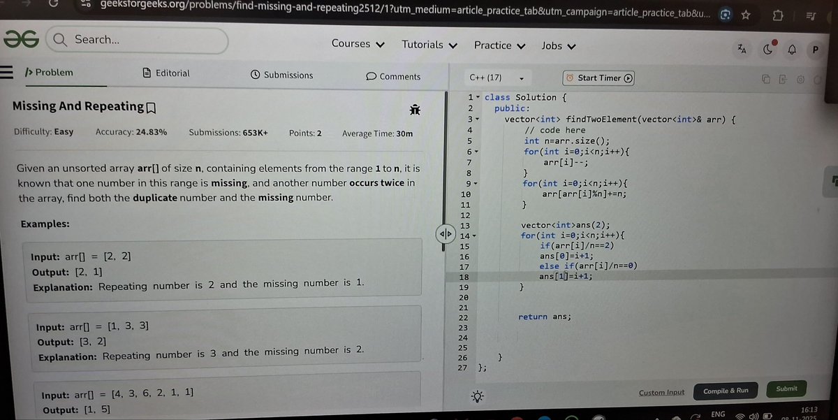Viewport: 838px width, 420px height.
Task: Open the browser media control icon
Action: (811, 15)
